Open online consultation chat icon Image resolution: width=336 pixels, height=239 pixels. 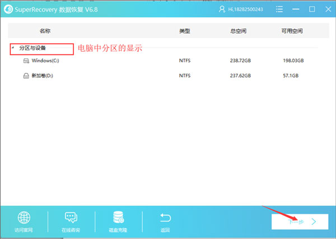[71, 218]
